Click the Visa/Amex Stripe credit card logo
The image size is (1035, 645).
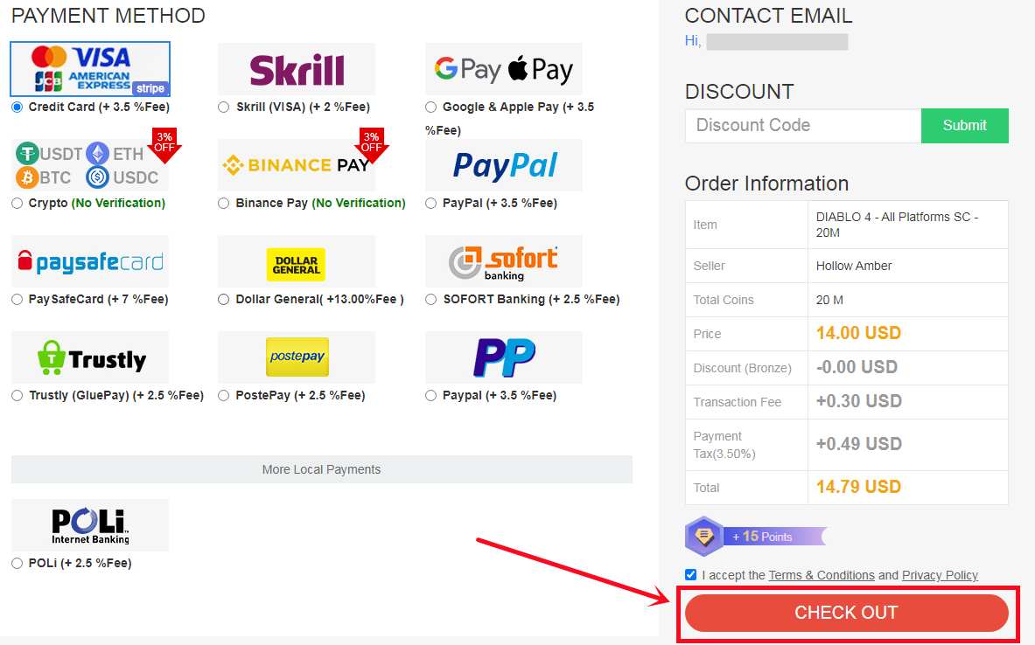(90, 69)
